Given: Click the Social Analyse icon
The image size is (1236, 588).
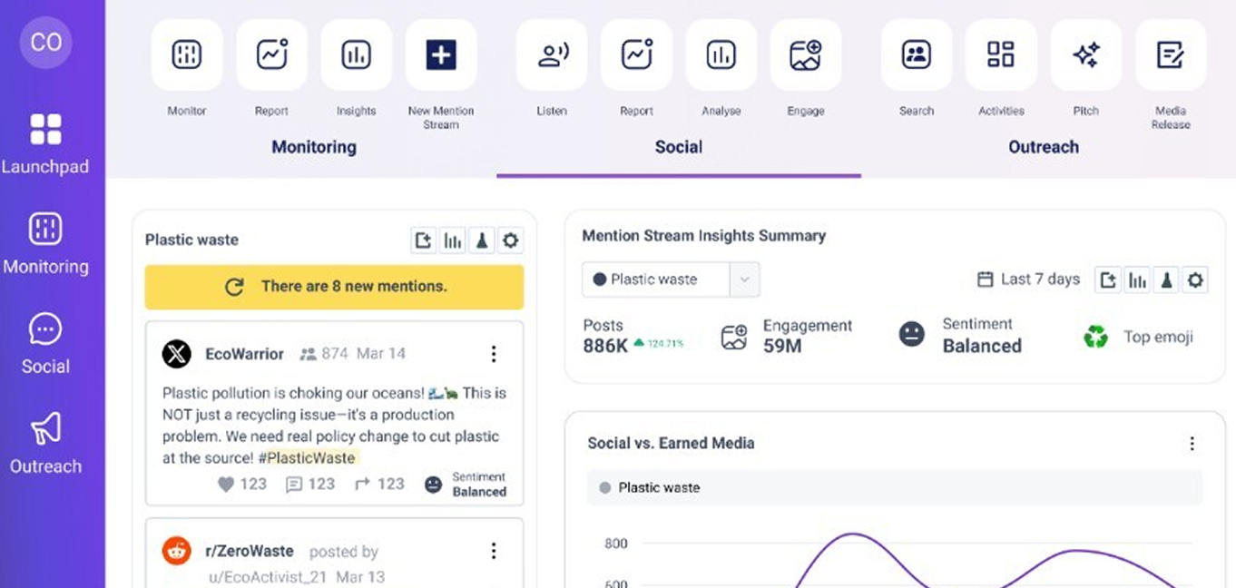Looking at the screenshot, I should [721, 56].
